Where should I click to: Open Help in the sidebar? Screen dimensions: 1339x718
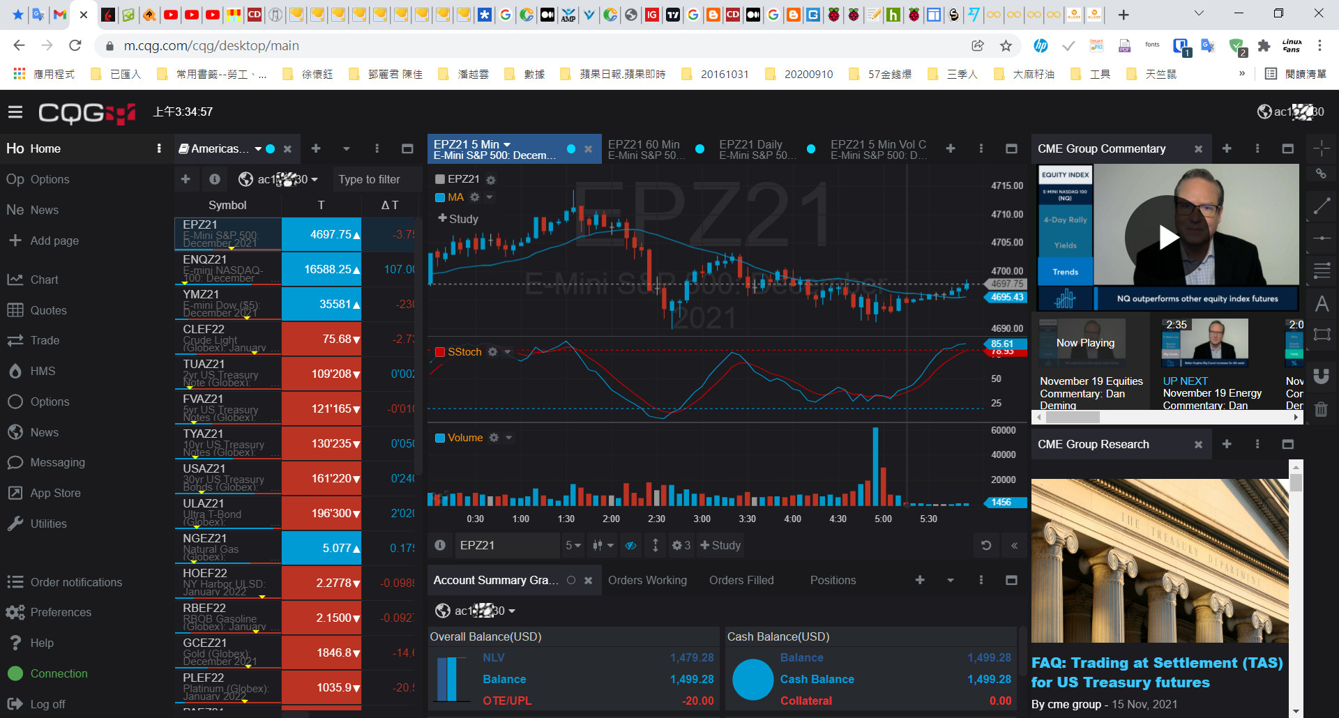31,643
